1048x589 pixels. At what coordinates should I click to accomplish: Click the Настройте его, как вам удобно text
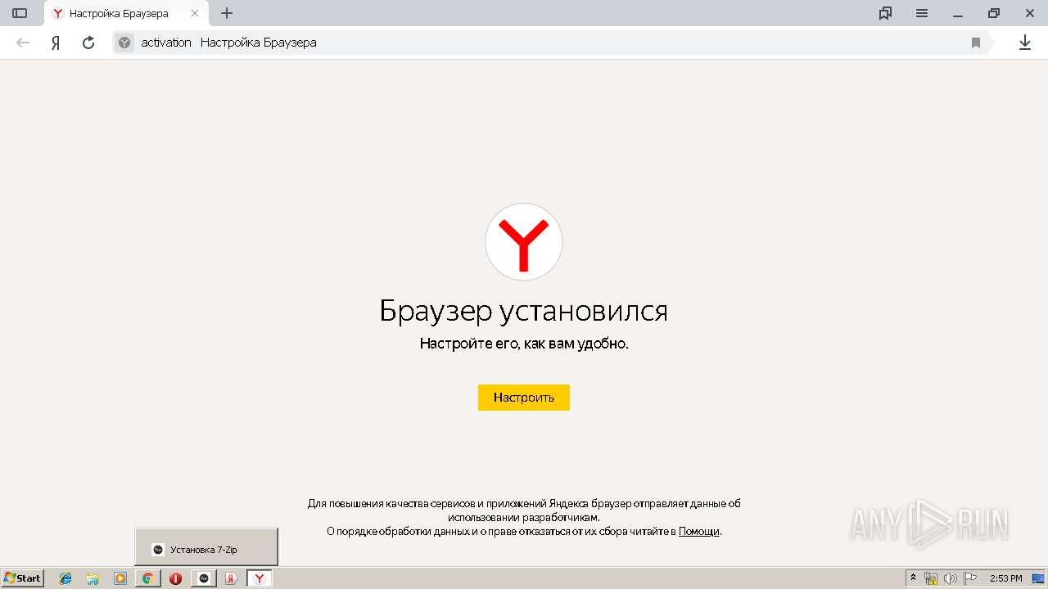tap(524, 344)
